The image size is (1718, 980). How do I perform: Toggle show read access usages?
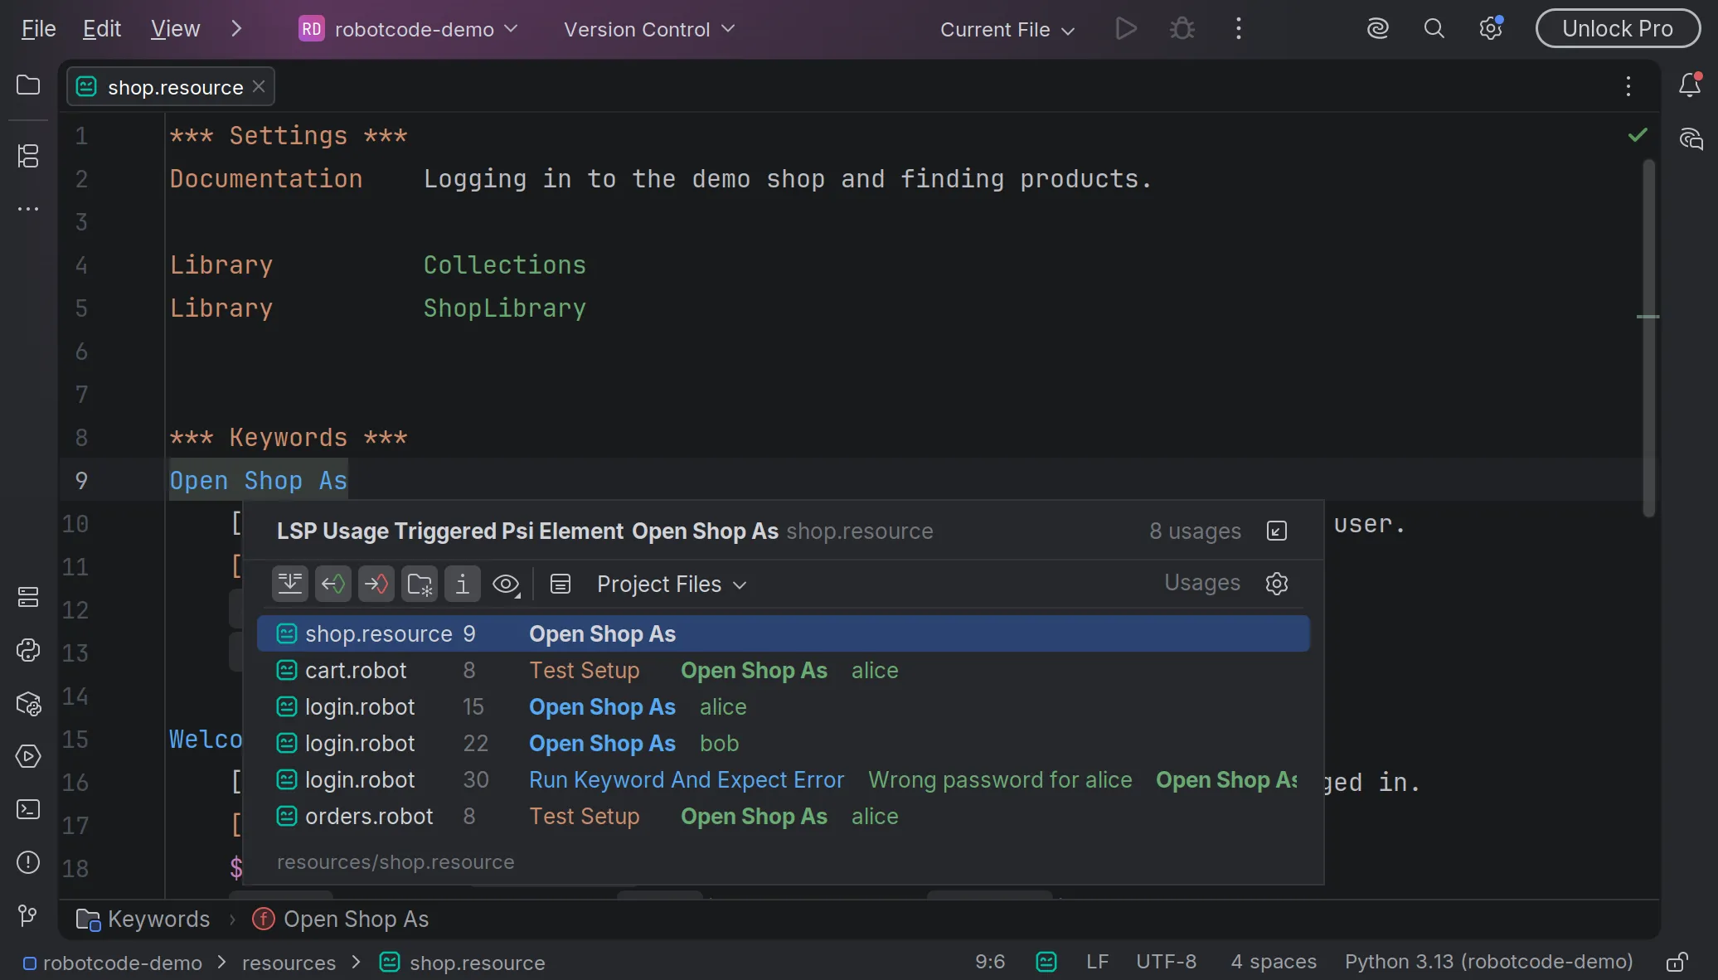tap(333, 584)
